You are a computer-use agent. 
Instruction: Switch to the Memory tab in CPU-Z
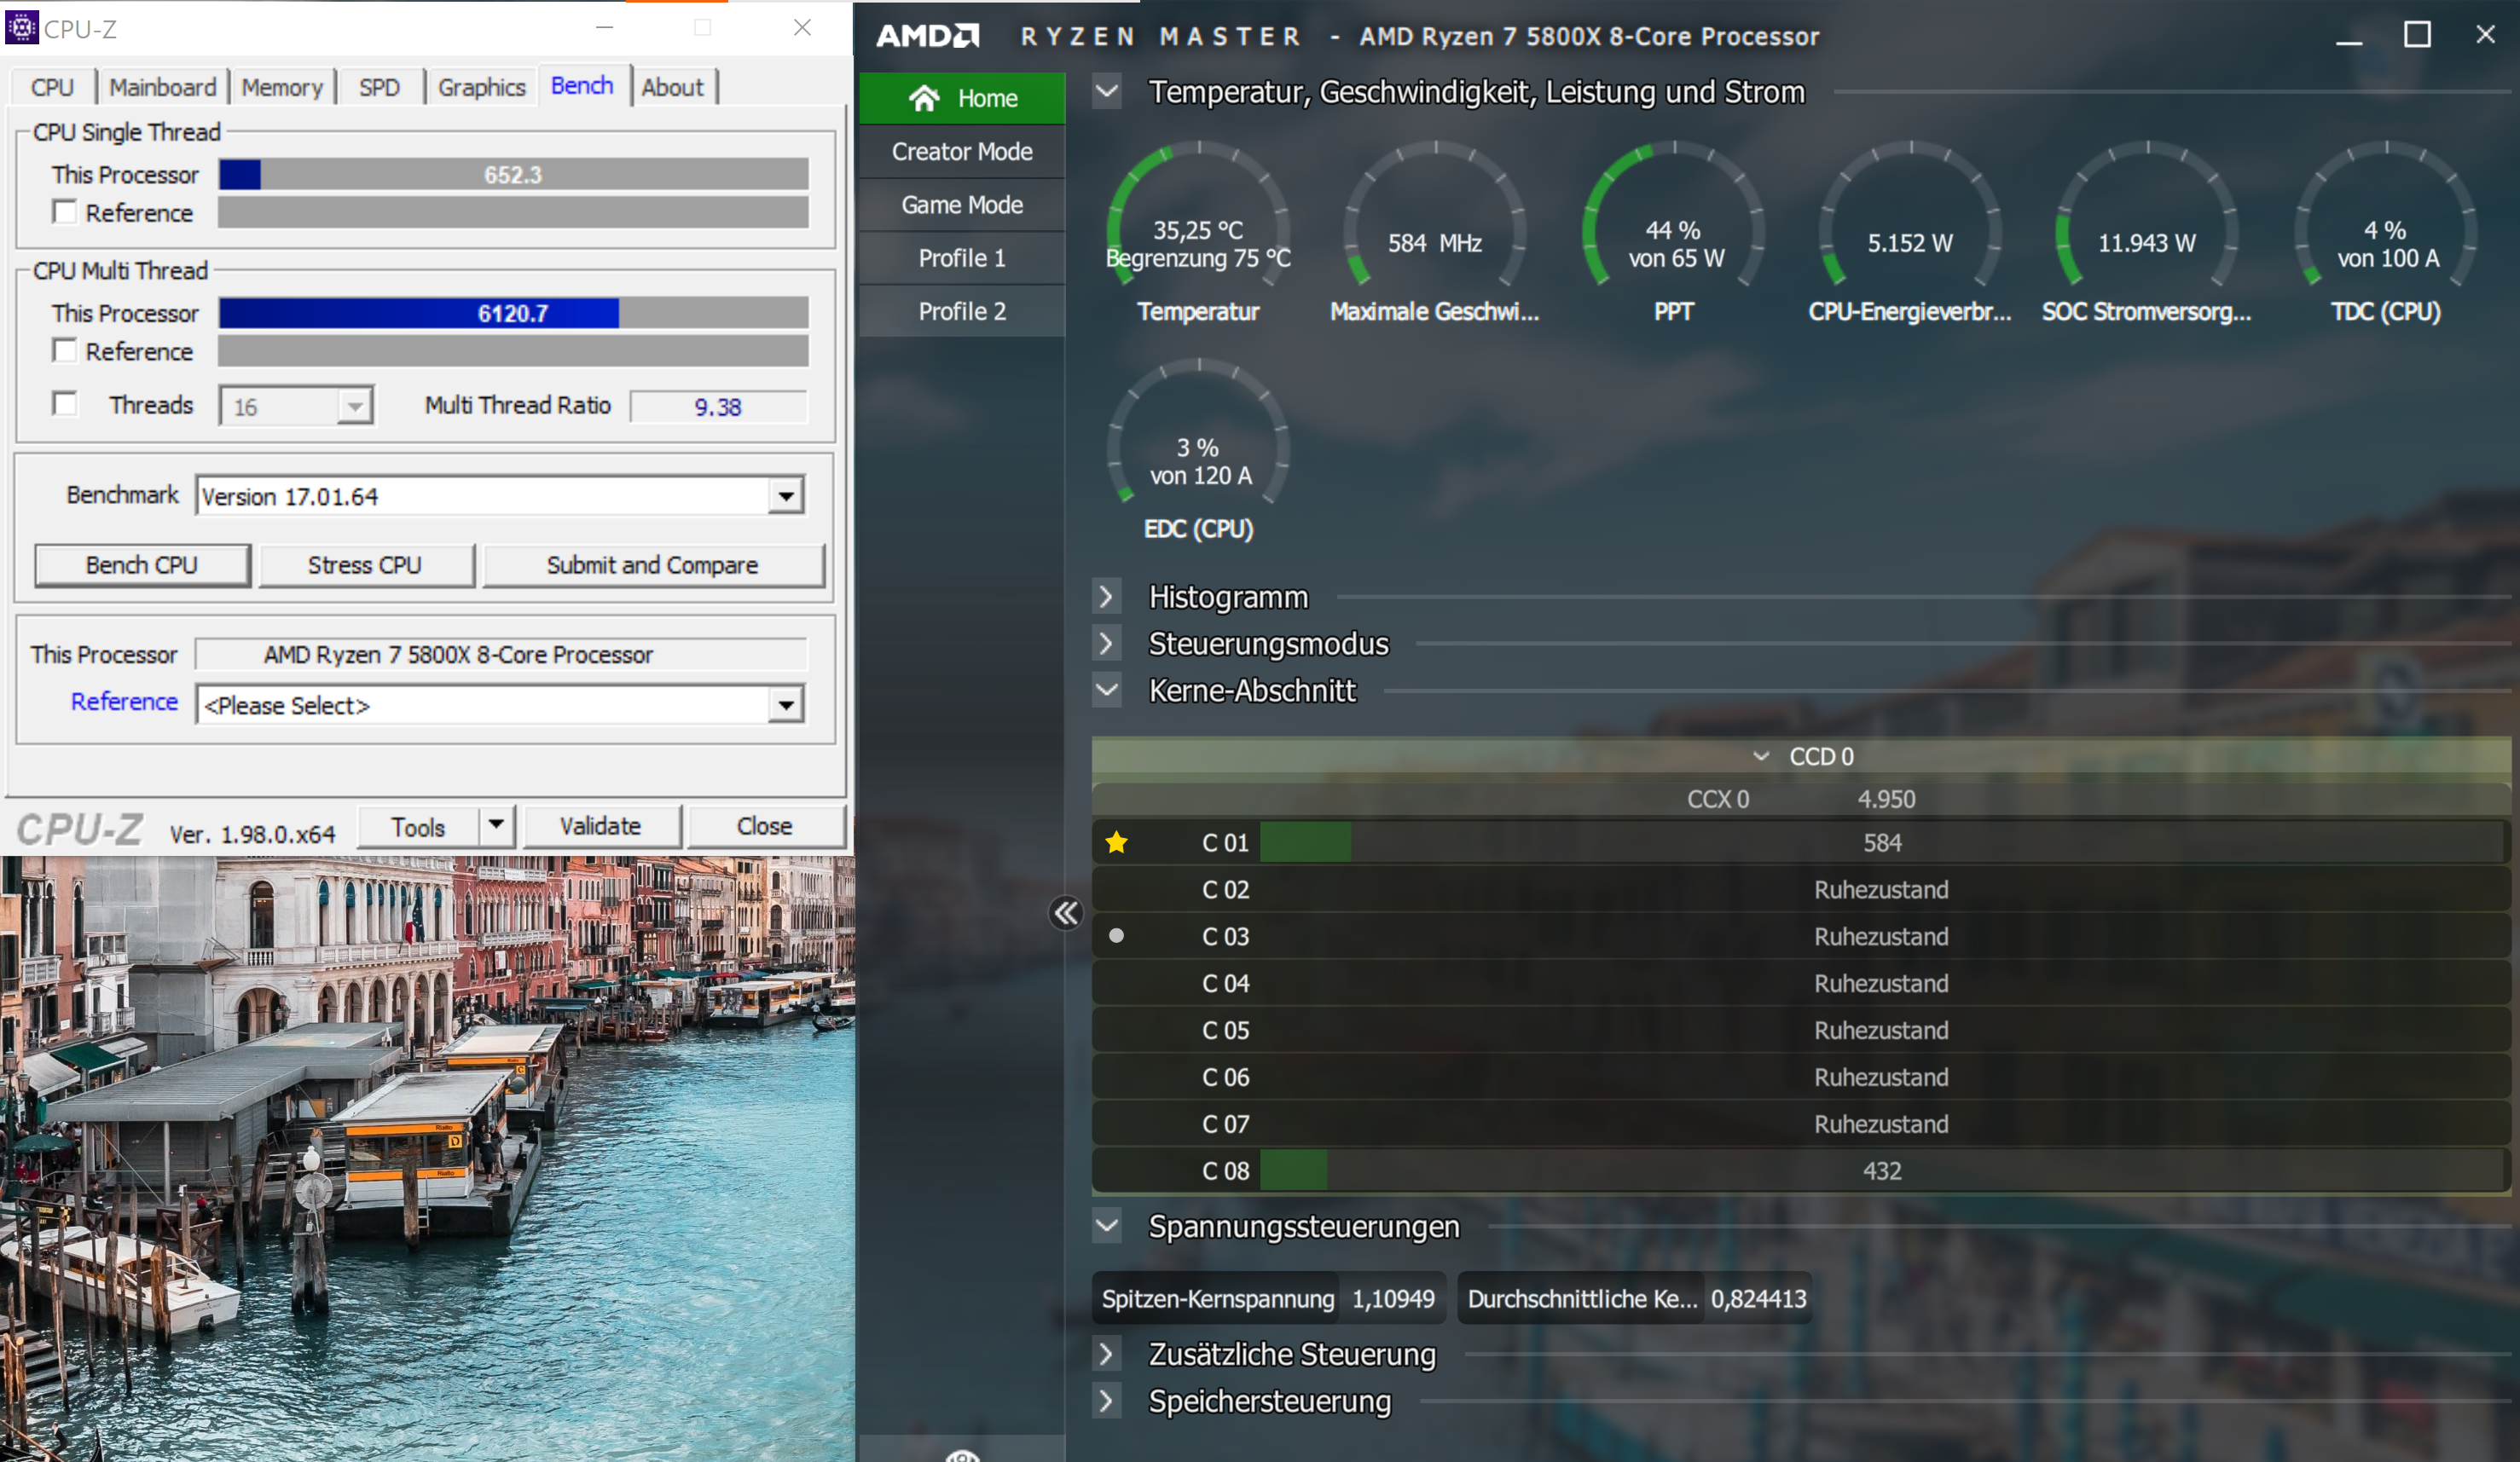282,88
